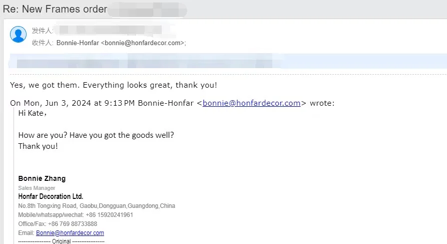
Task: Click the email subject "Re: New Frames order"
Action: [55, 9]
